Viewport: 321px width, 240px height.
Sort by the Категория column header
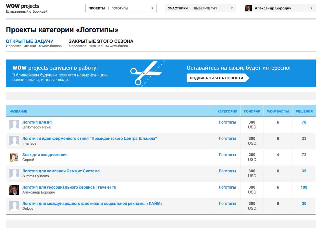click(227, 111)
